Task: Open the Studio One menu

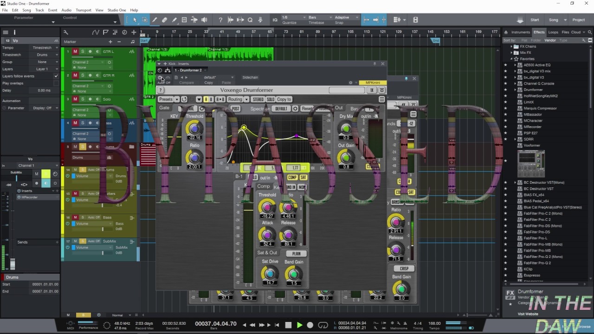Action: (117, 10)
